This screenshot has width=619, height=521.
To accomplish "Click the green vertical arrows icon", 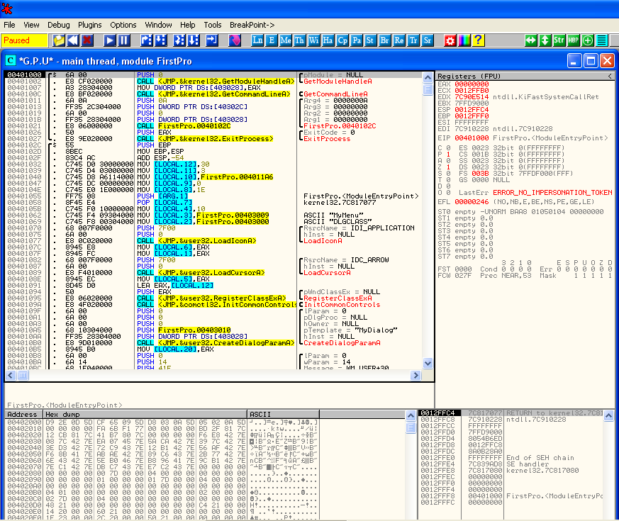I will pos(545,40).
